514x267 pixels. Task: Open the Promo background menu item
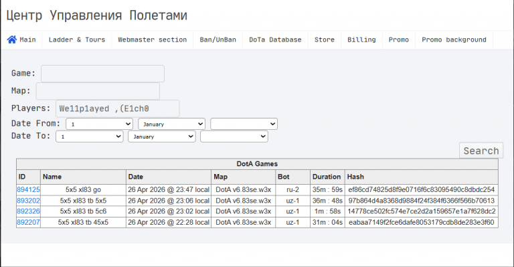coord(454,39)
